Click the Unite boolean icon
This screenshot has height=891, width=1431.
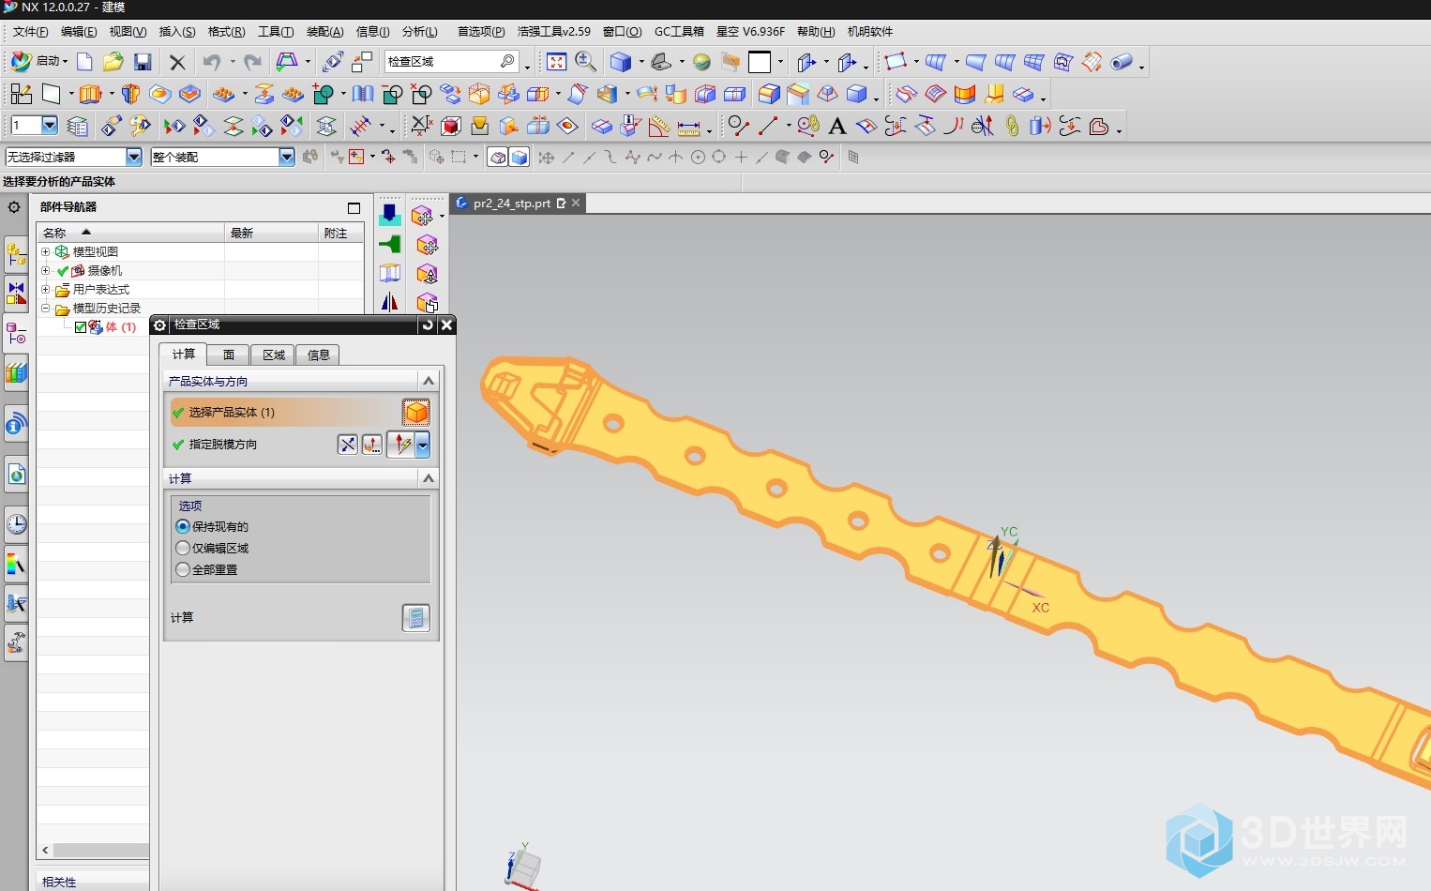pyautogui.click(x=324, y=94)
